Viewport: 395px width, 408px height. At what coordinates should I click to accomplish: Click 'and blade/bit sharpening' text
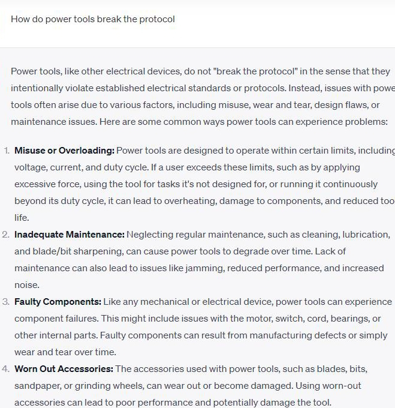coord(66,251)
